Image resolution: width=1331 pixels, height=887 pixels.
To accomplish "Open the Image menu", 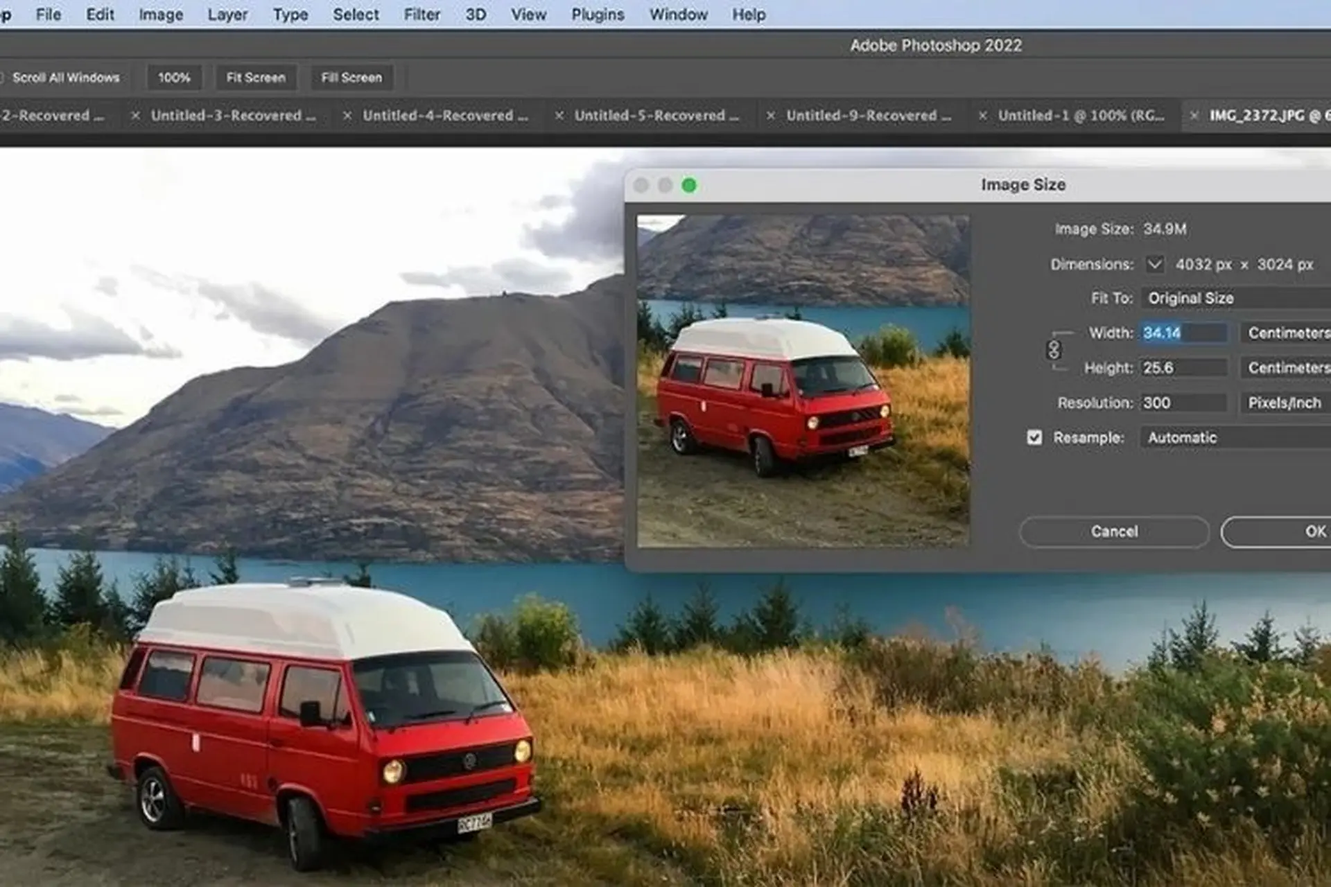I will click(x=161, y=15).
